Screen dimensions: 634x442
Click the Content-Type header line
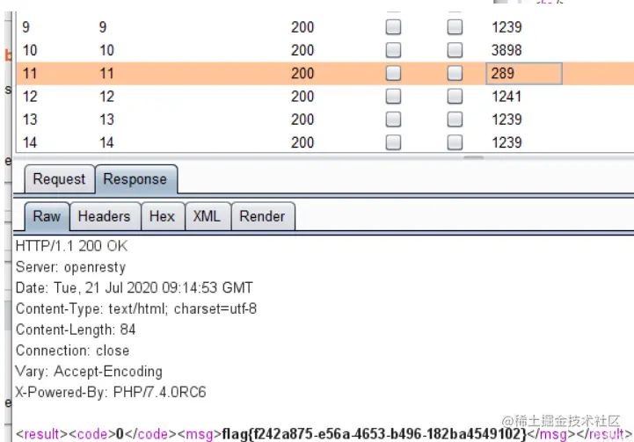136,308
